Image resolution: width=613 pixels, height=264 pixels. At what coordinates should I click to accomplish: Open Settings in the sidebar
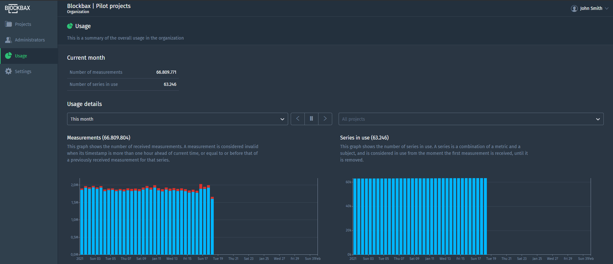click(x=23, y=72)
